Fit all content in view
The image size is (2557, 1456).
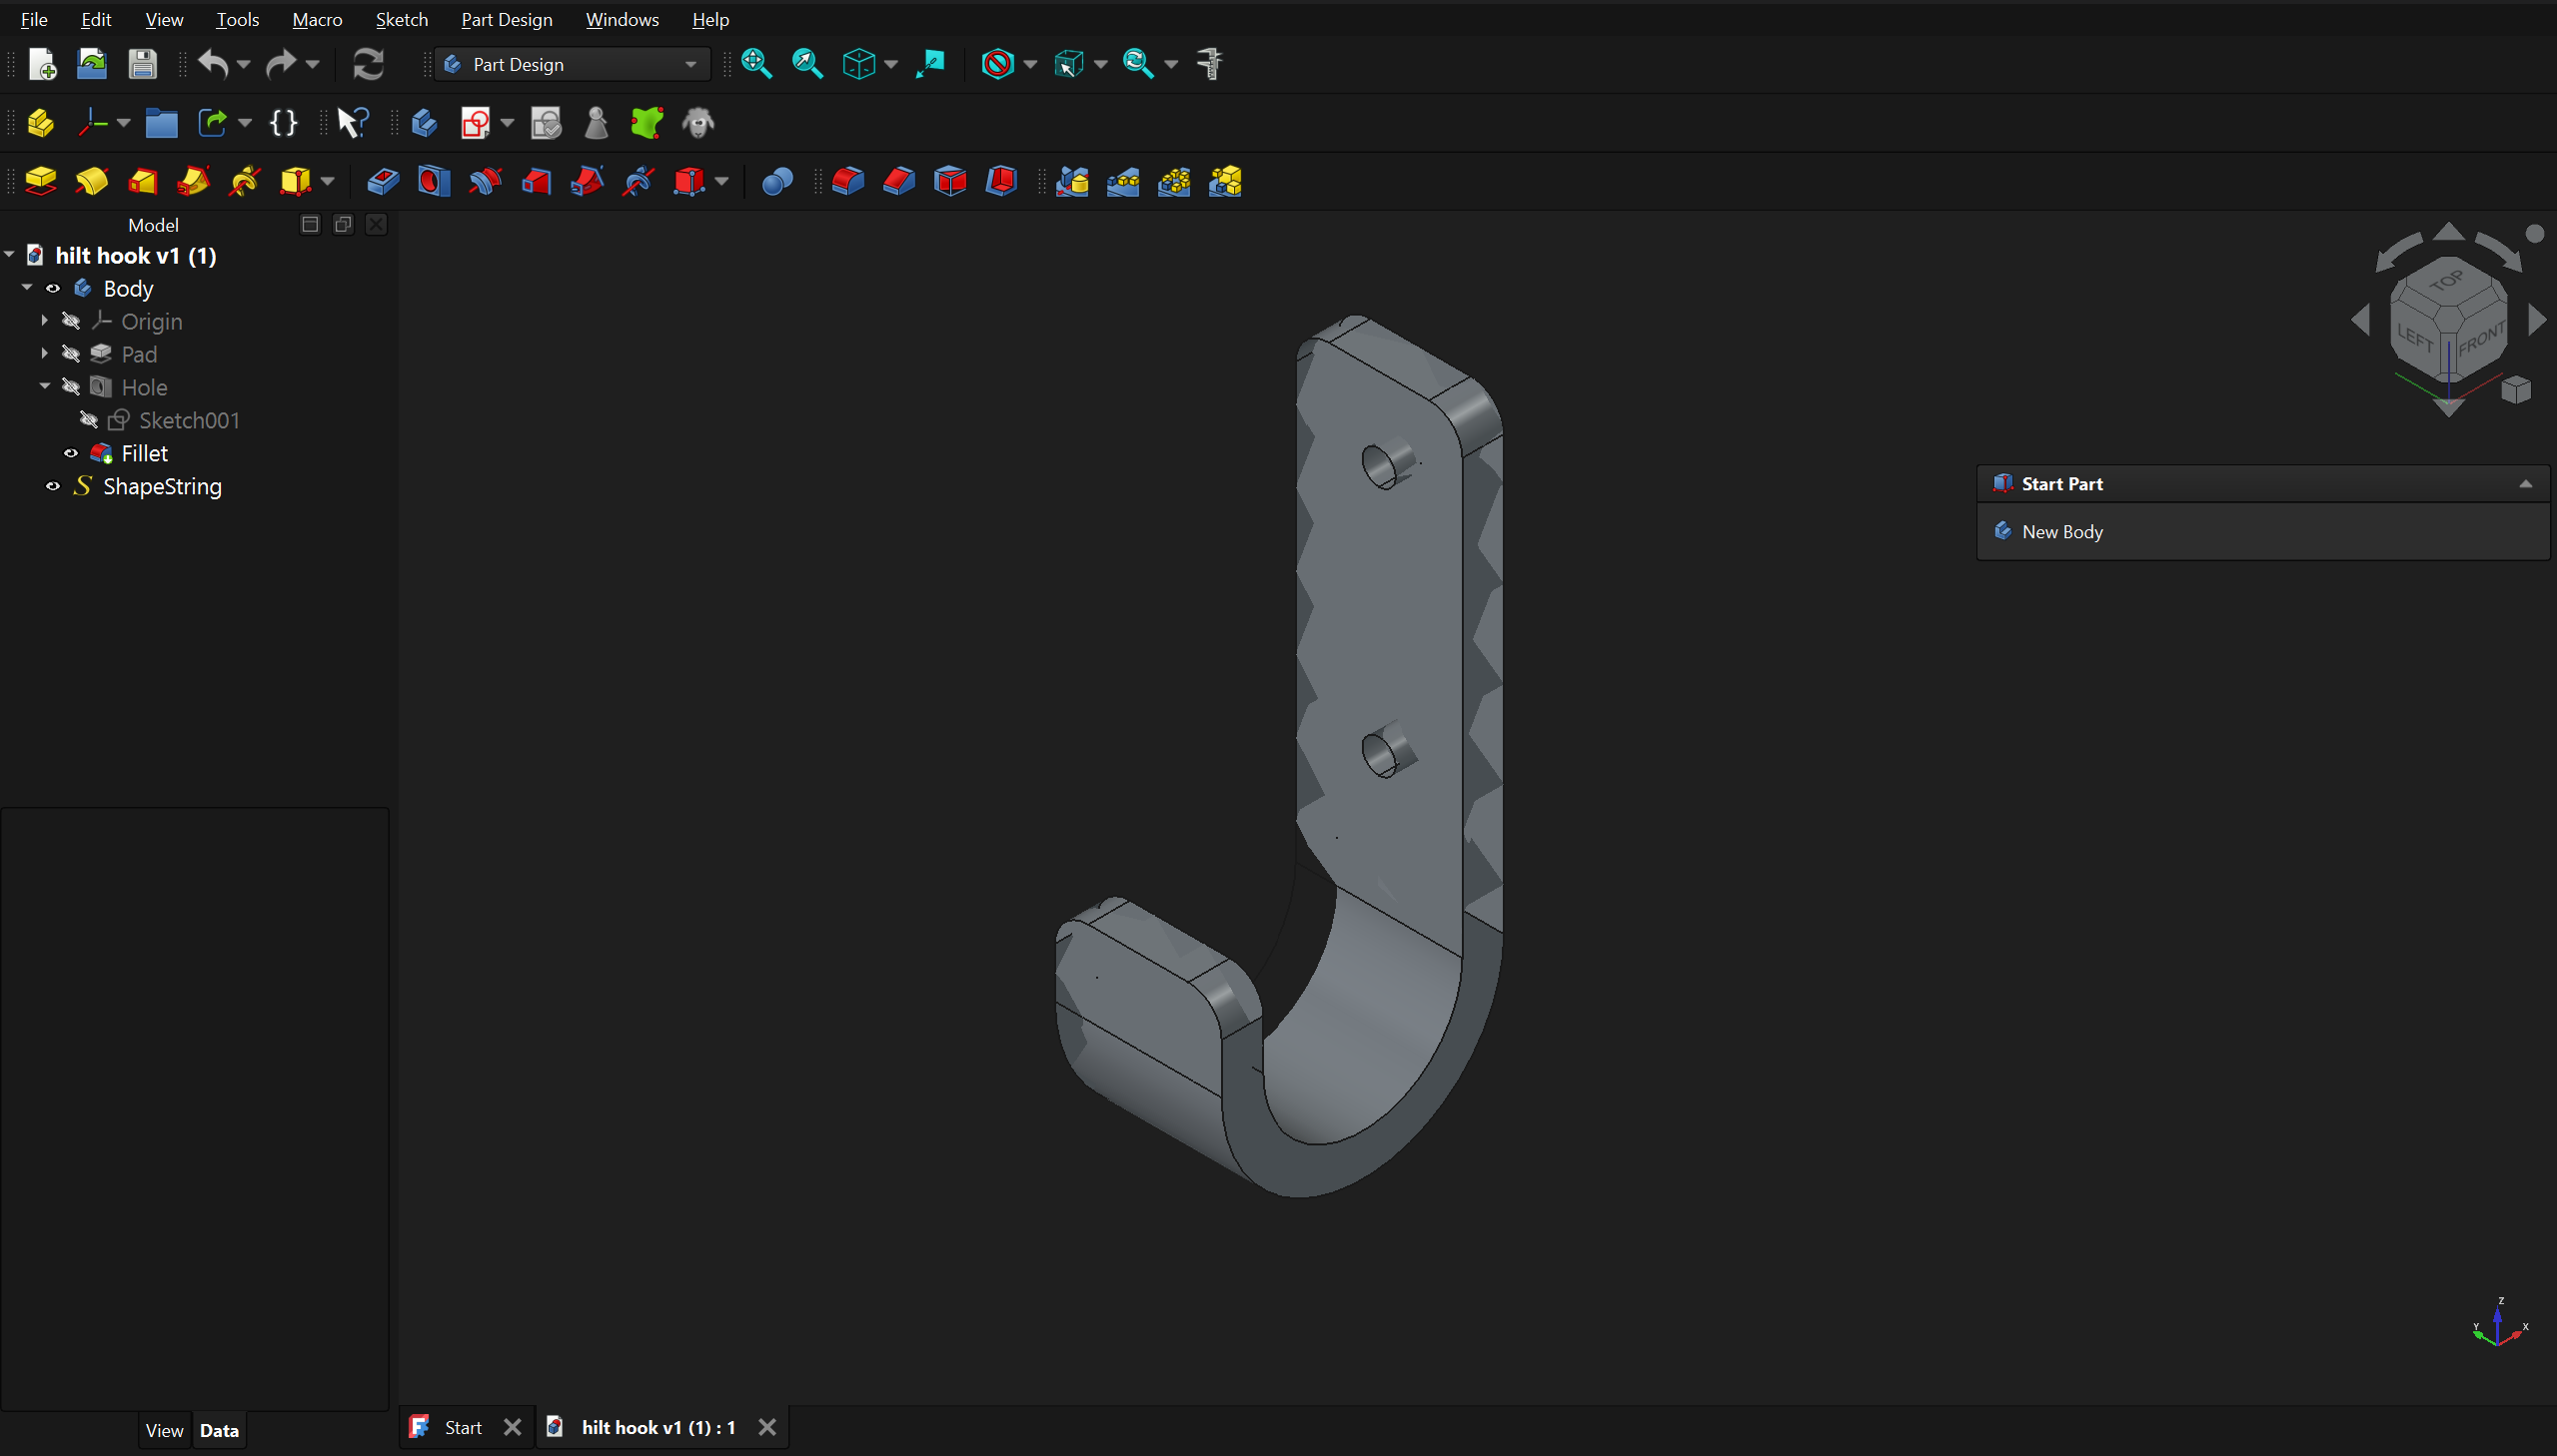[756, 64]
